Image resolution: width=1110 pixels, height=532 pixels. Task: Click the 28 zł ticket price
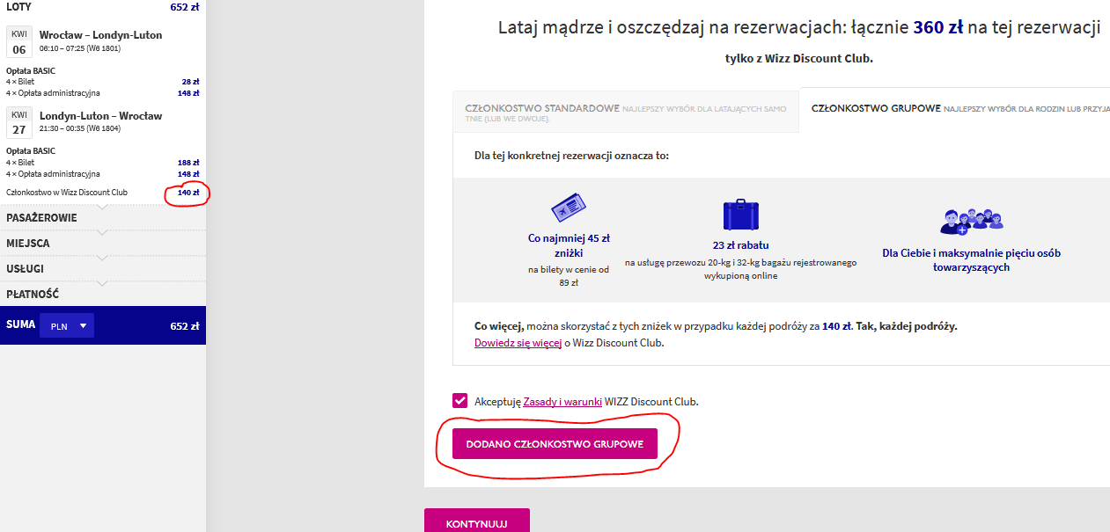pyautogui.click(x=190, y=82)
